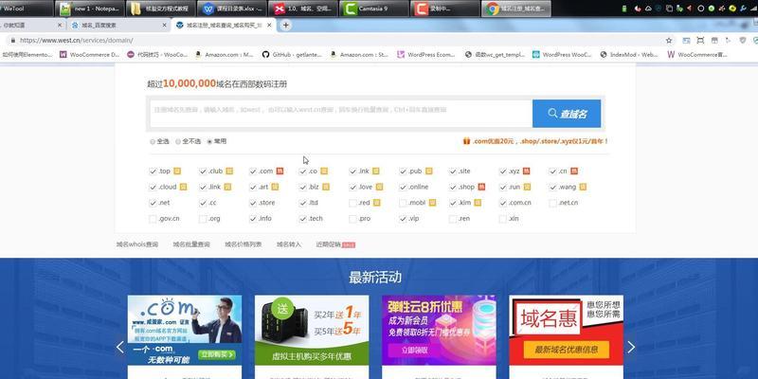758x379 pixels.
Task: Check the .pro domain checkbox
Action: [x=352, y=219]
